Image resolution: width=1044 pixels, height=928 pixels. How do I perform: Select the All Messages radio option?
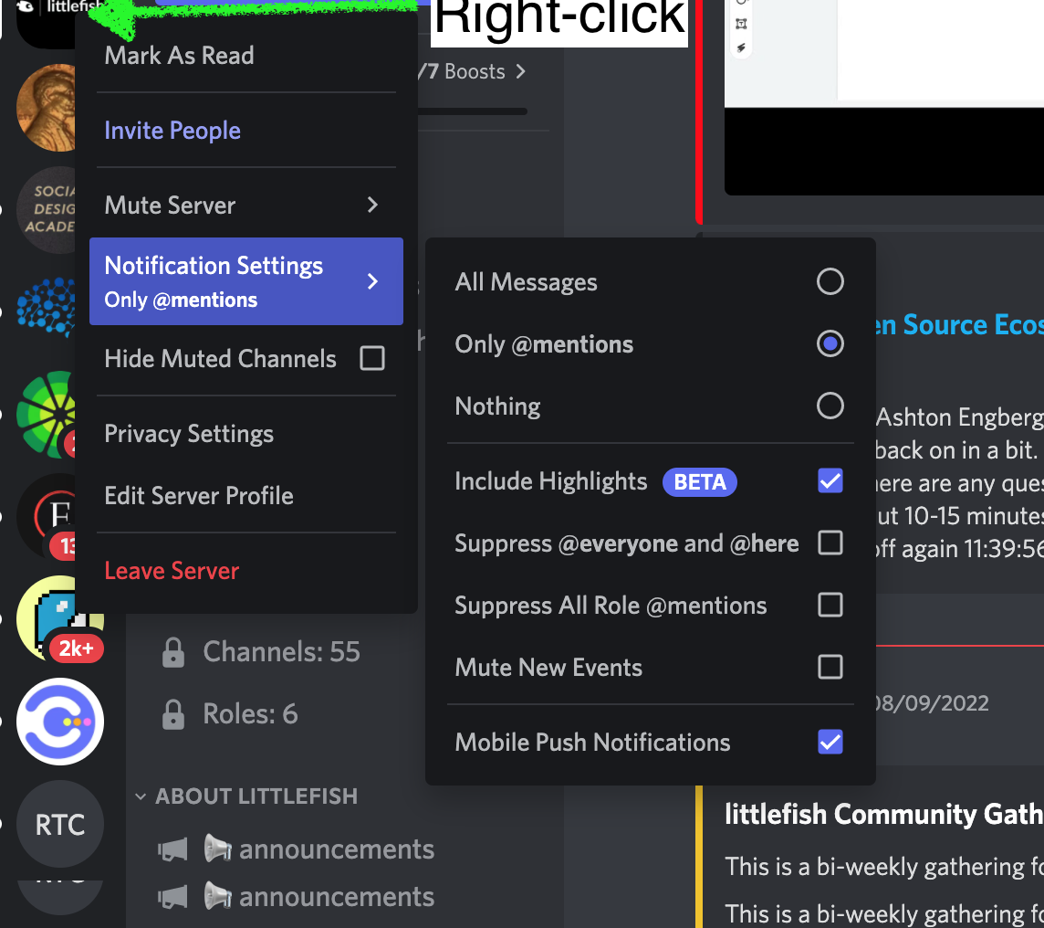pyautogui.click(x=830, y=281)
